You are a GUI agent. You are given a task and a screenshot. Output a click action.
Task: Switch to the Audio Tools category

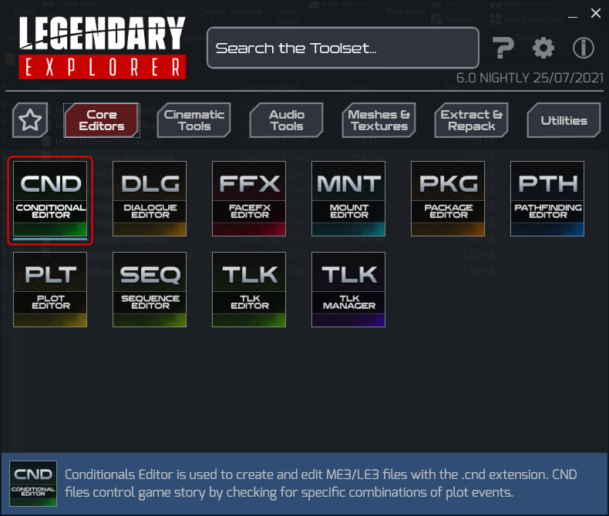tap(287, 120)
